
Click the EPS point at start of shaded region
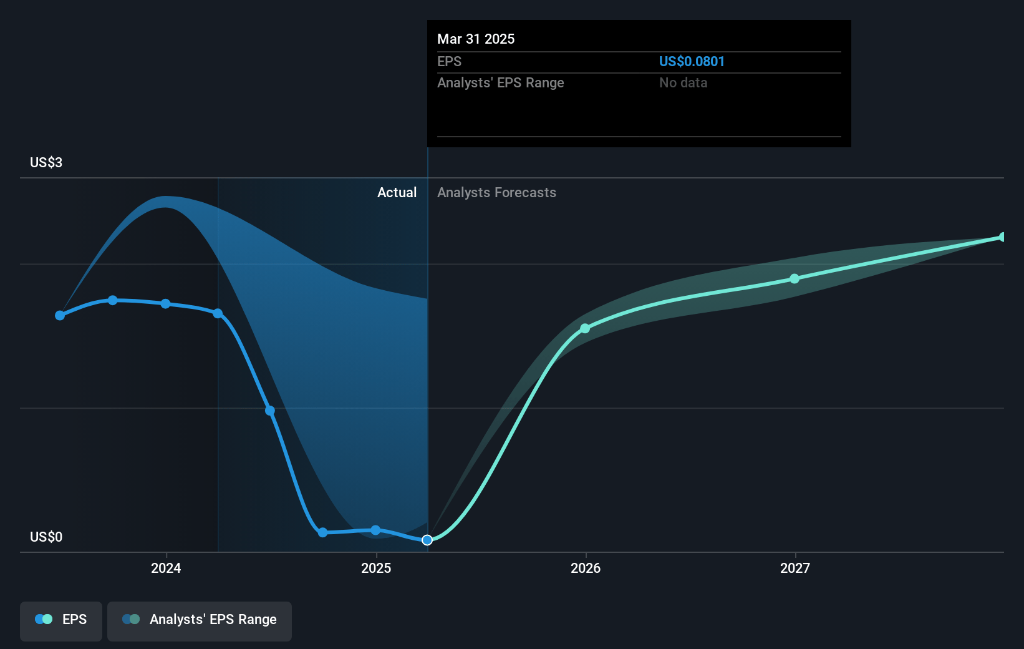(x=218, y=313)
